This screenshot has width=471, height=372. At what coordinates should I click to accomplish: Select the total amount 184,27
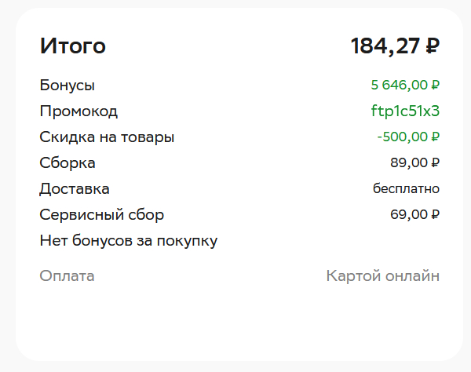(385, 46)
